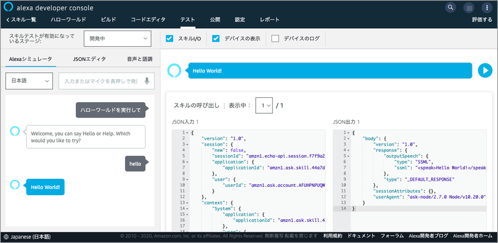Switch to the 認定 tab
The width and height of the screenshot is (498, 243).
point(240,20)
